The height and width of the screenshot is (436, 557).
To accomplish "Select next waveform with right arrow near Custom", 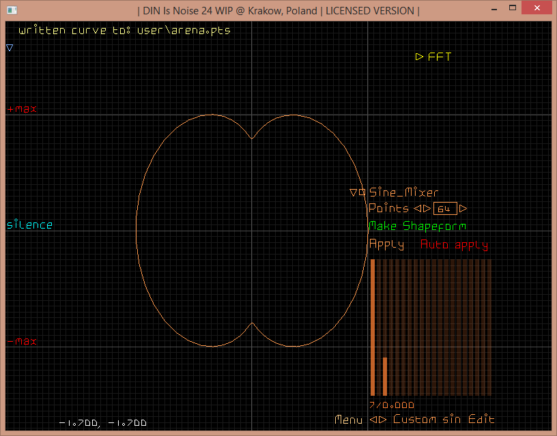I will tap(383, 420).
